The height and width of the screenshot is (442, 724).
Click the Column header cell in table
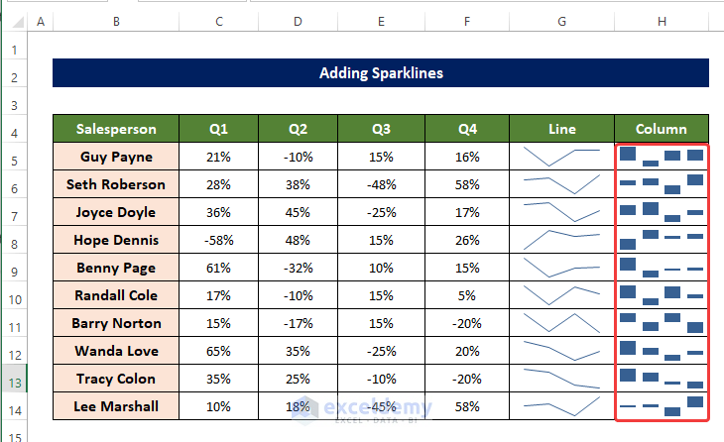[662, 129]
